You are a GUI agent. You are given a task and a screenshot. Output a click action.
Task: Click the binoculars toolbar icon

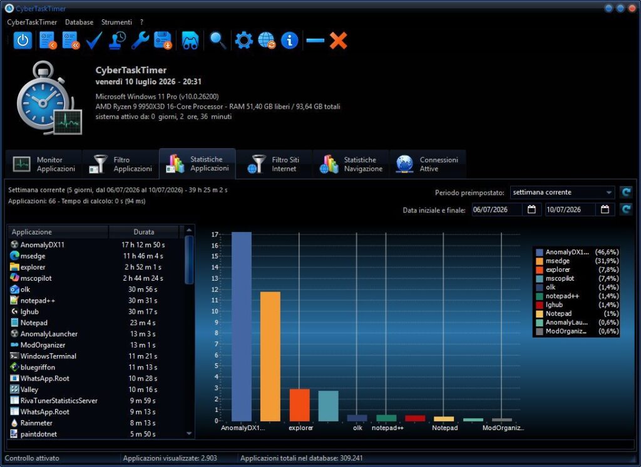190,41
